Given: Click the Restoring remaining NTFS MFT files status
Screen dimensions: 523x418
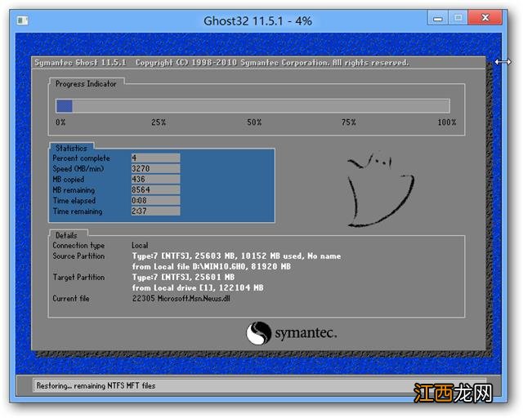Looking at the screenshot, I should [x=96, y=385].
